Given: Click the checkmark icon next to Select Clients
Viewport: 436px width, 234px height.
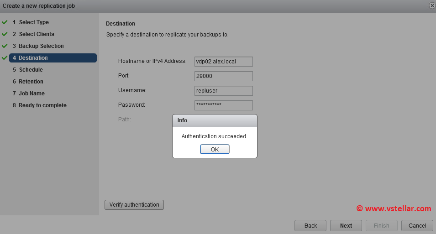Looking at the screenshot, I should tap(5, 34).
